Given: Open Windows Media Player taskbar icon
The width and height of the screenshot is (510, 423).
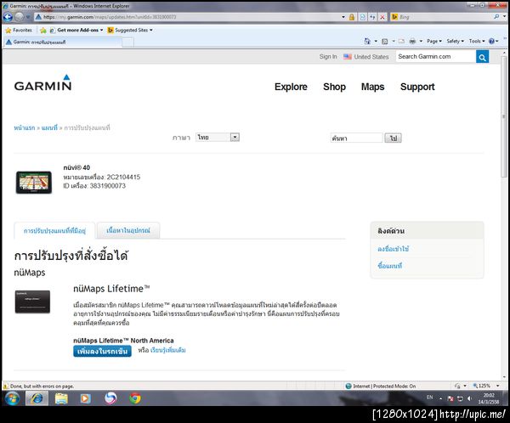Looking at the screenshot, I should pos(86,398).
